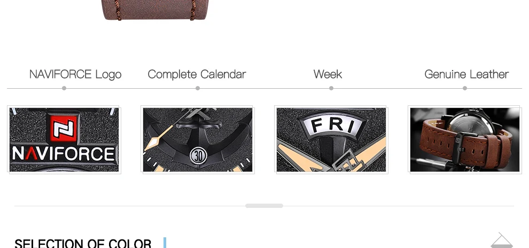Click the back-to-top arrow icon
Screen dimensions: 529x248
[x=502, y=240]
